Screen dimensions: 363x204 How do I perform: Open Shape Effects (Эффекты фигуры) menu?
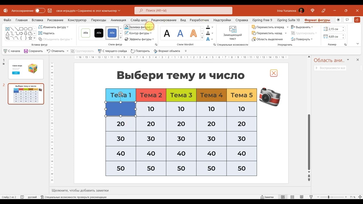(x=139, y=39)
